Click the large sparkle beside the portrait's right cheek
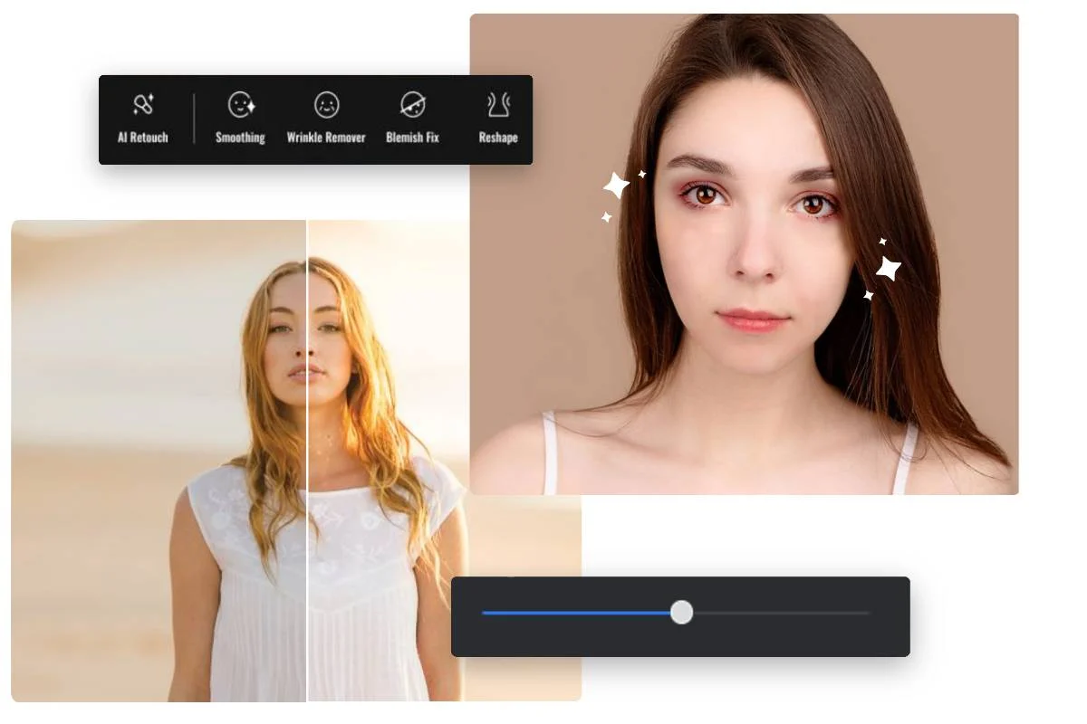1087x724 pixels. click(888, 268)
